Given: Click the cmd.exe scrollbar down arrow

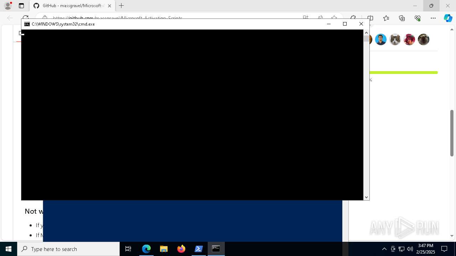Looking at the screenshot, I should (x=366, y=197).
